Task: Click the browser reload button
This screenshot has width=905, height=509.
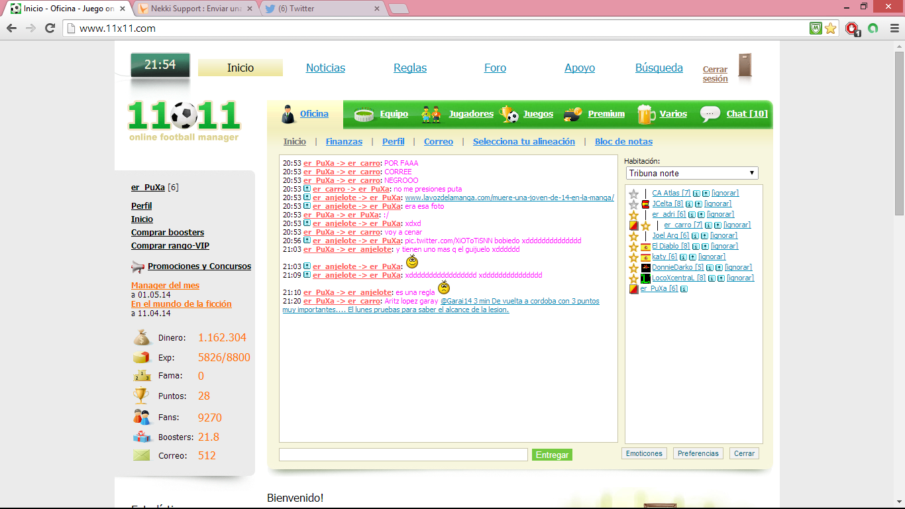Action: click(x=50, y=28)
